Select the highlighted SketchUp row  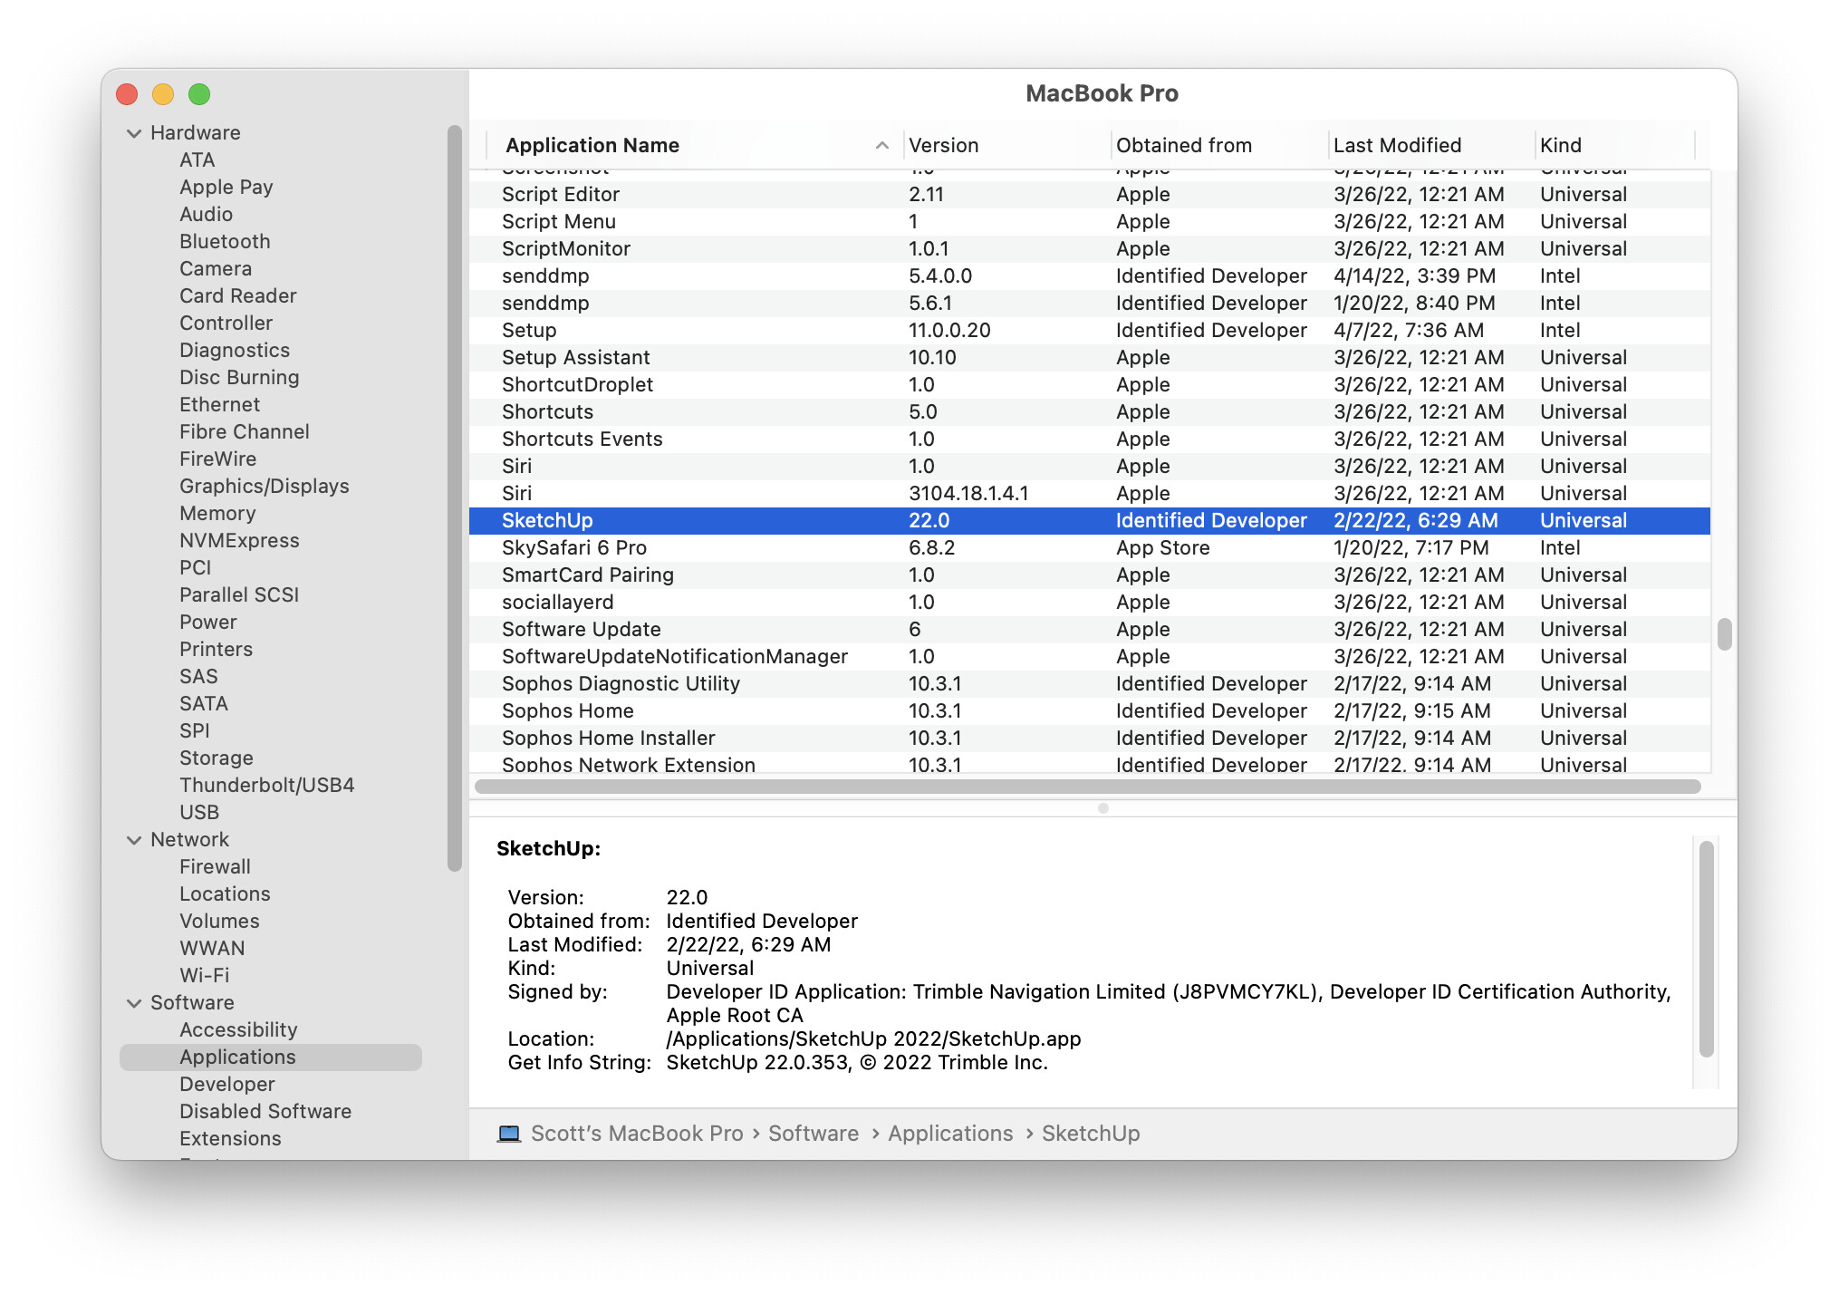(1090, 521)
